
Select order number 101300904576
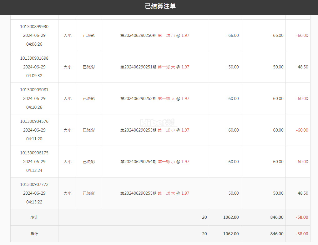click(x=34, y=121)
